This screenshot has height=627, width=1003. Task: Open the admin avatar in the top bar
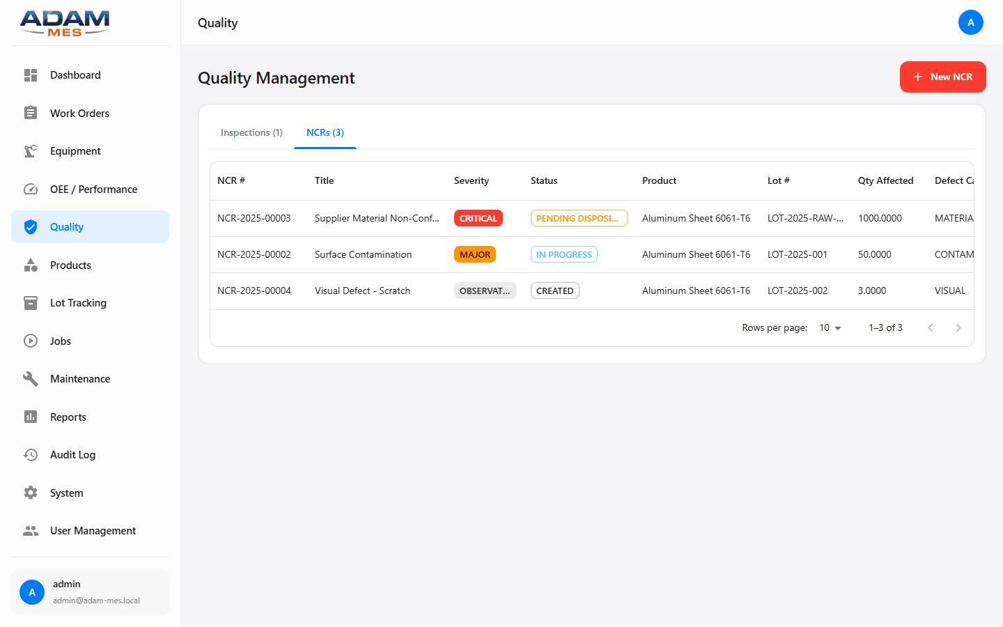(x=971, y=22)
